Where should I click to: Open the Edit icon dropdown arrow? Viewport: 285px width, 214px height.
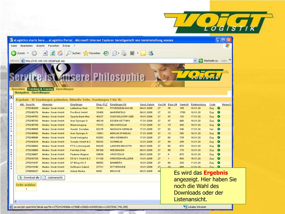coord(137,53)
